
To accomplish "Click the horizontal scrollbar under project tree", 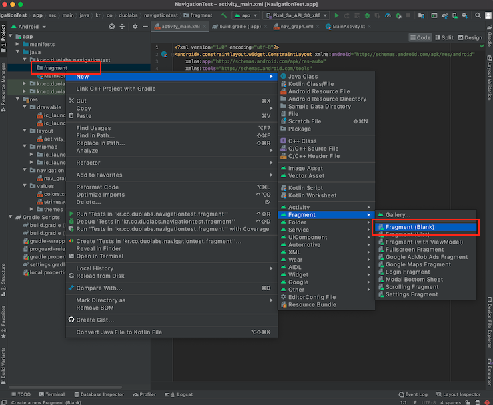I will click(x=65, y=387).
